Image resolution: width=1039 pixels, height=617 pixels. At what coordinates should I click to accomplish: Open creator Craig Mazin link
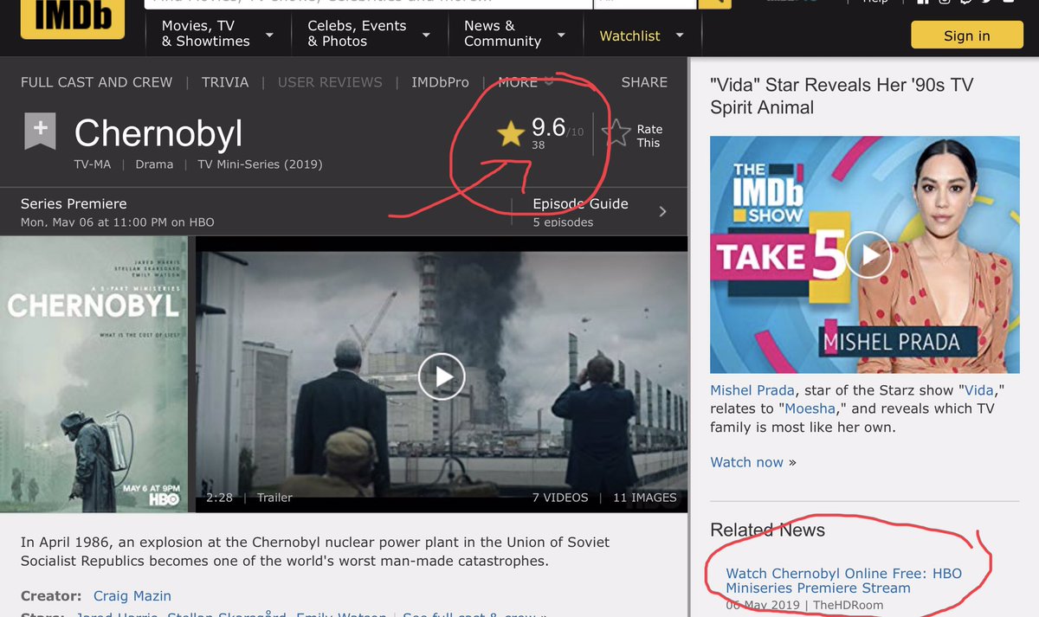(132, 595)
